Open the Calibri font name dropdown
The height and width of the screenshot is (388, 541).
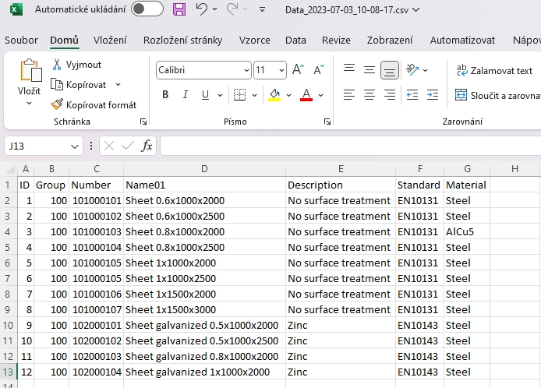tap(246, 70)
